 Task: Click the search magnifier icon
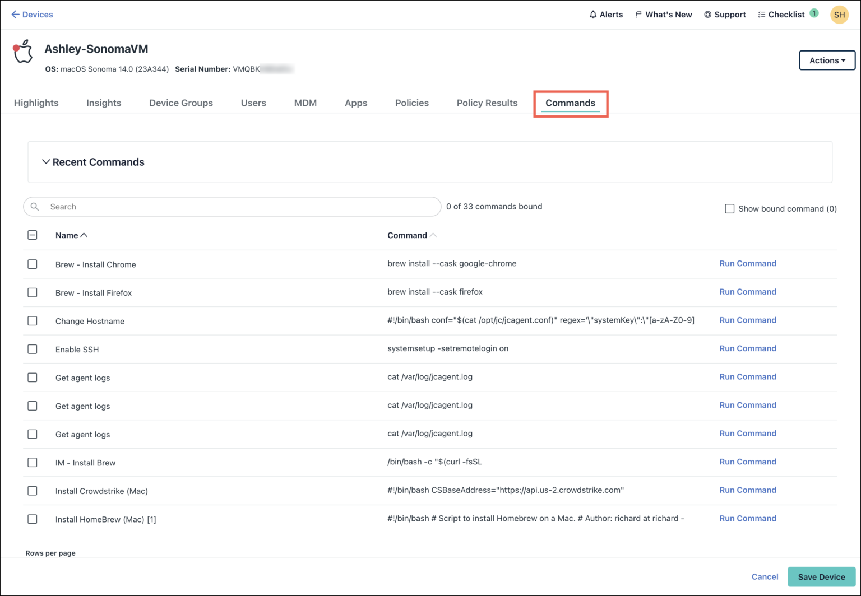tap(35, 207)
